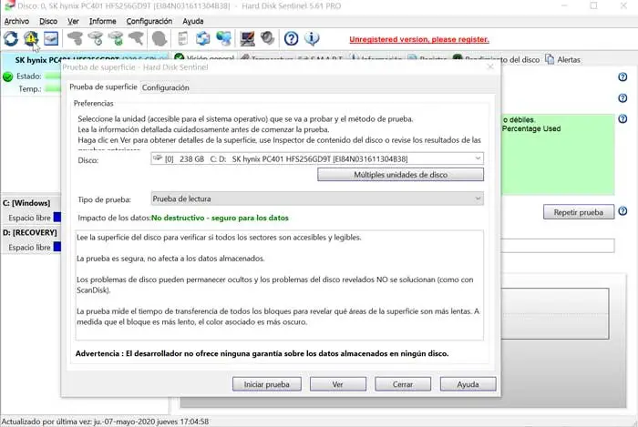The height and width of the screenshot is (427, 638).
Task: Click the Ver button in dialog
Action: [x=338, y=384]
